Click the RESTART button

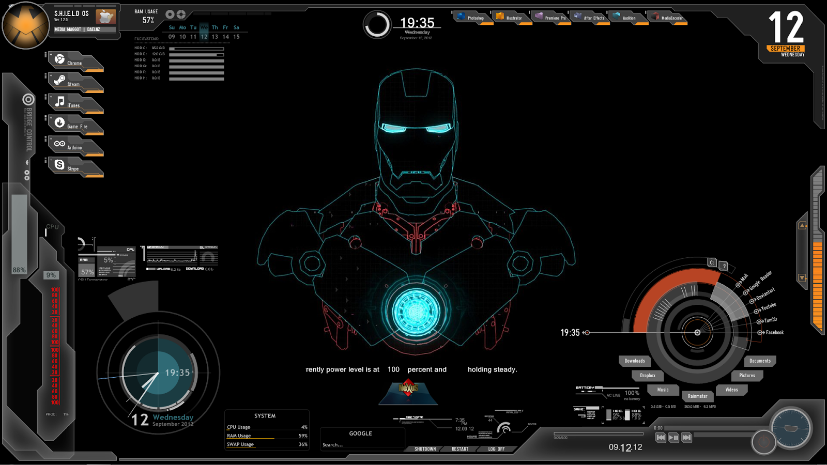pos(460,449)
